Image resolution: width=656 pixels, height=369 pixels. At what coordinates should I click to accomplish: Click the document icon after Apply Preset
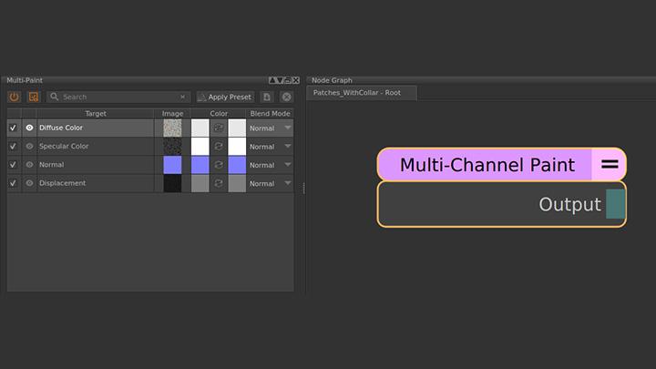266,97
